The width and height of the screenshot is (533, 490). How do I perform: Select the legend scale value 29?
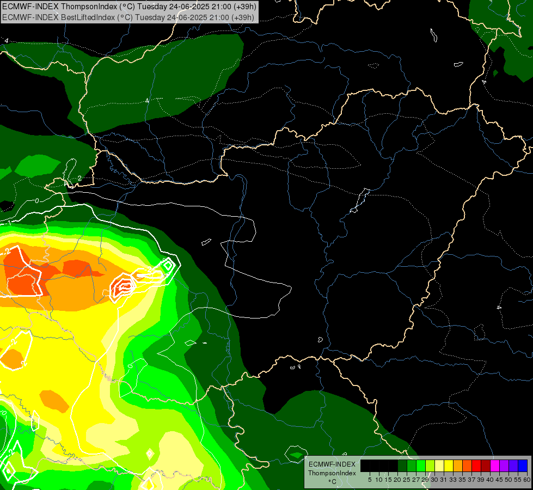(425, 480)
